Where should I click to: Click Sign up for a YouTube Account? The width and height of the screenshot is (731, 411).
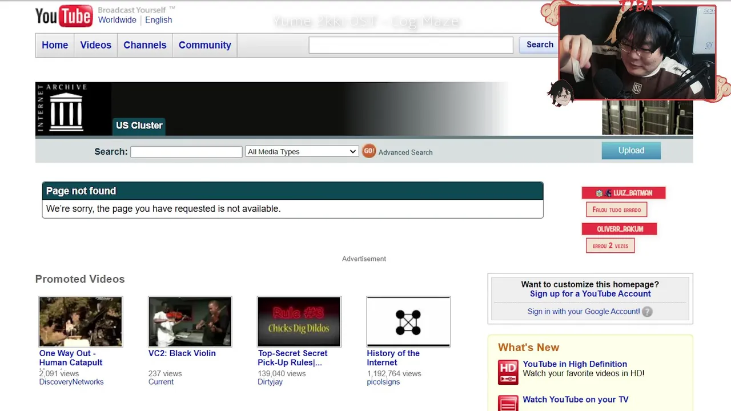590,294
